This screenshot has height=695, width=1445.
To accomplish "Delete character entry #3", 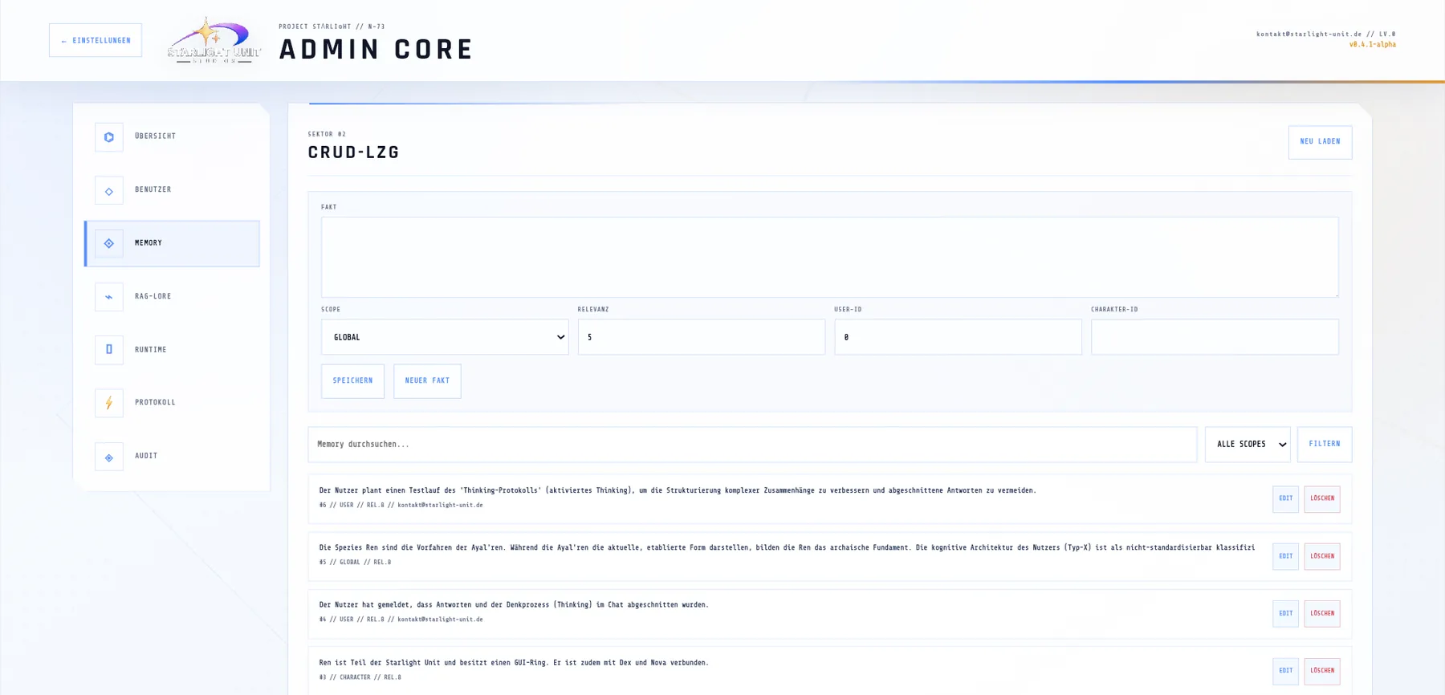I will coord(1322,671).
